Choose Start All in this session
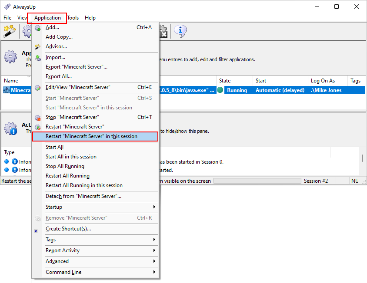 tap(96, 157)
